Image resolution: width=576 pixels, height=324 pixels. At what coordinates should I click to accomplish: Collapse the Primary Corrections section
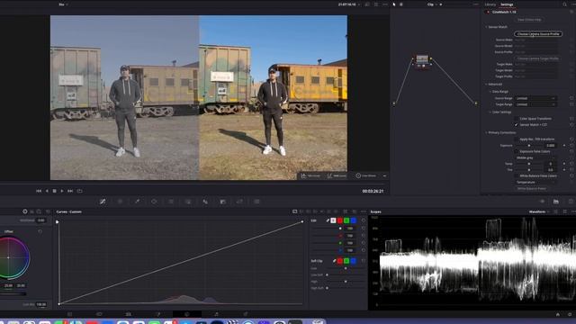coord(486,132)
